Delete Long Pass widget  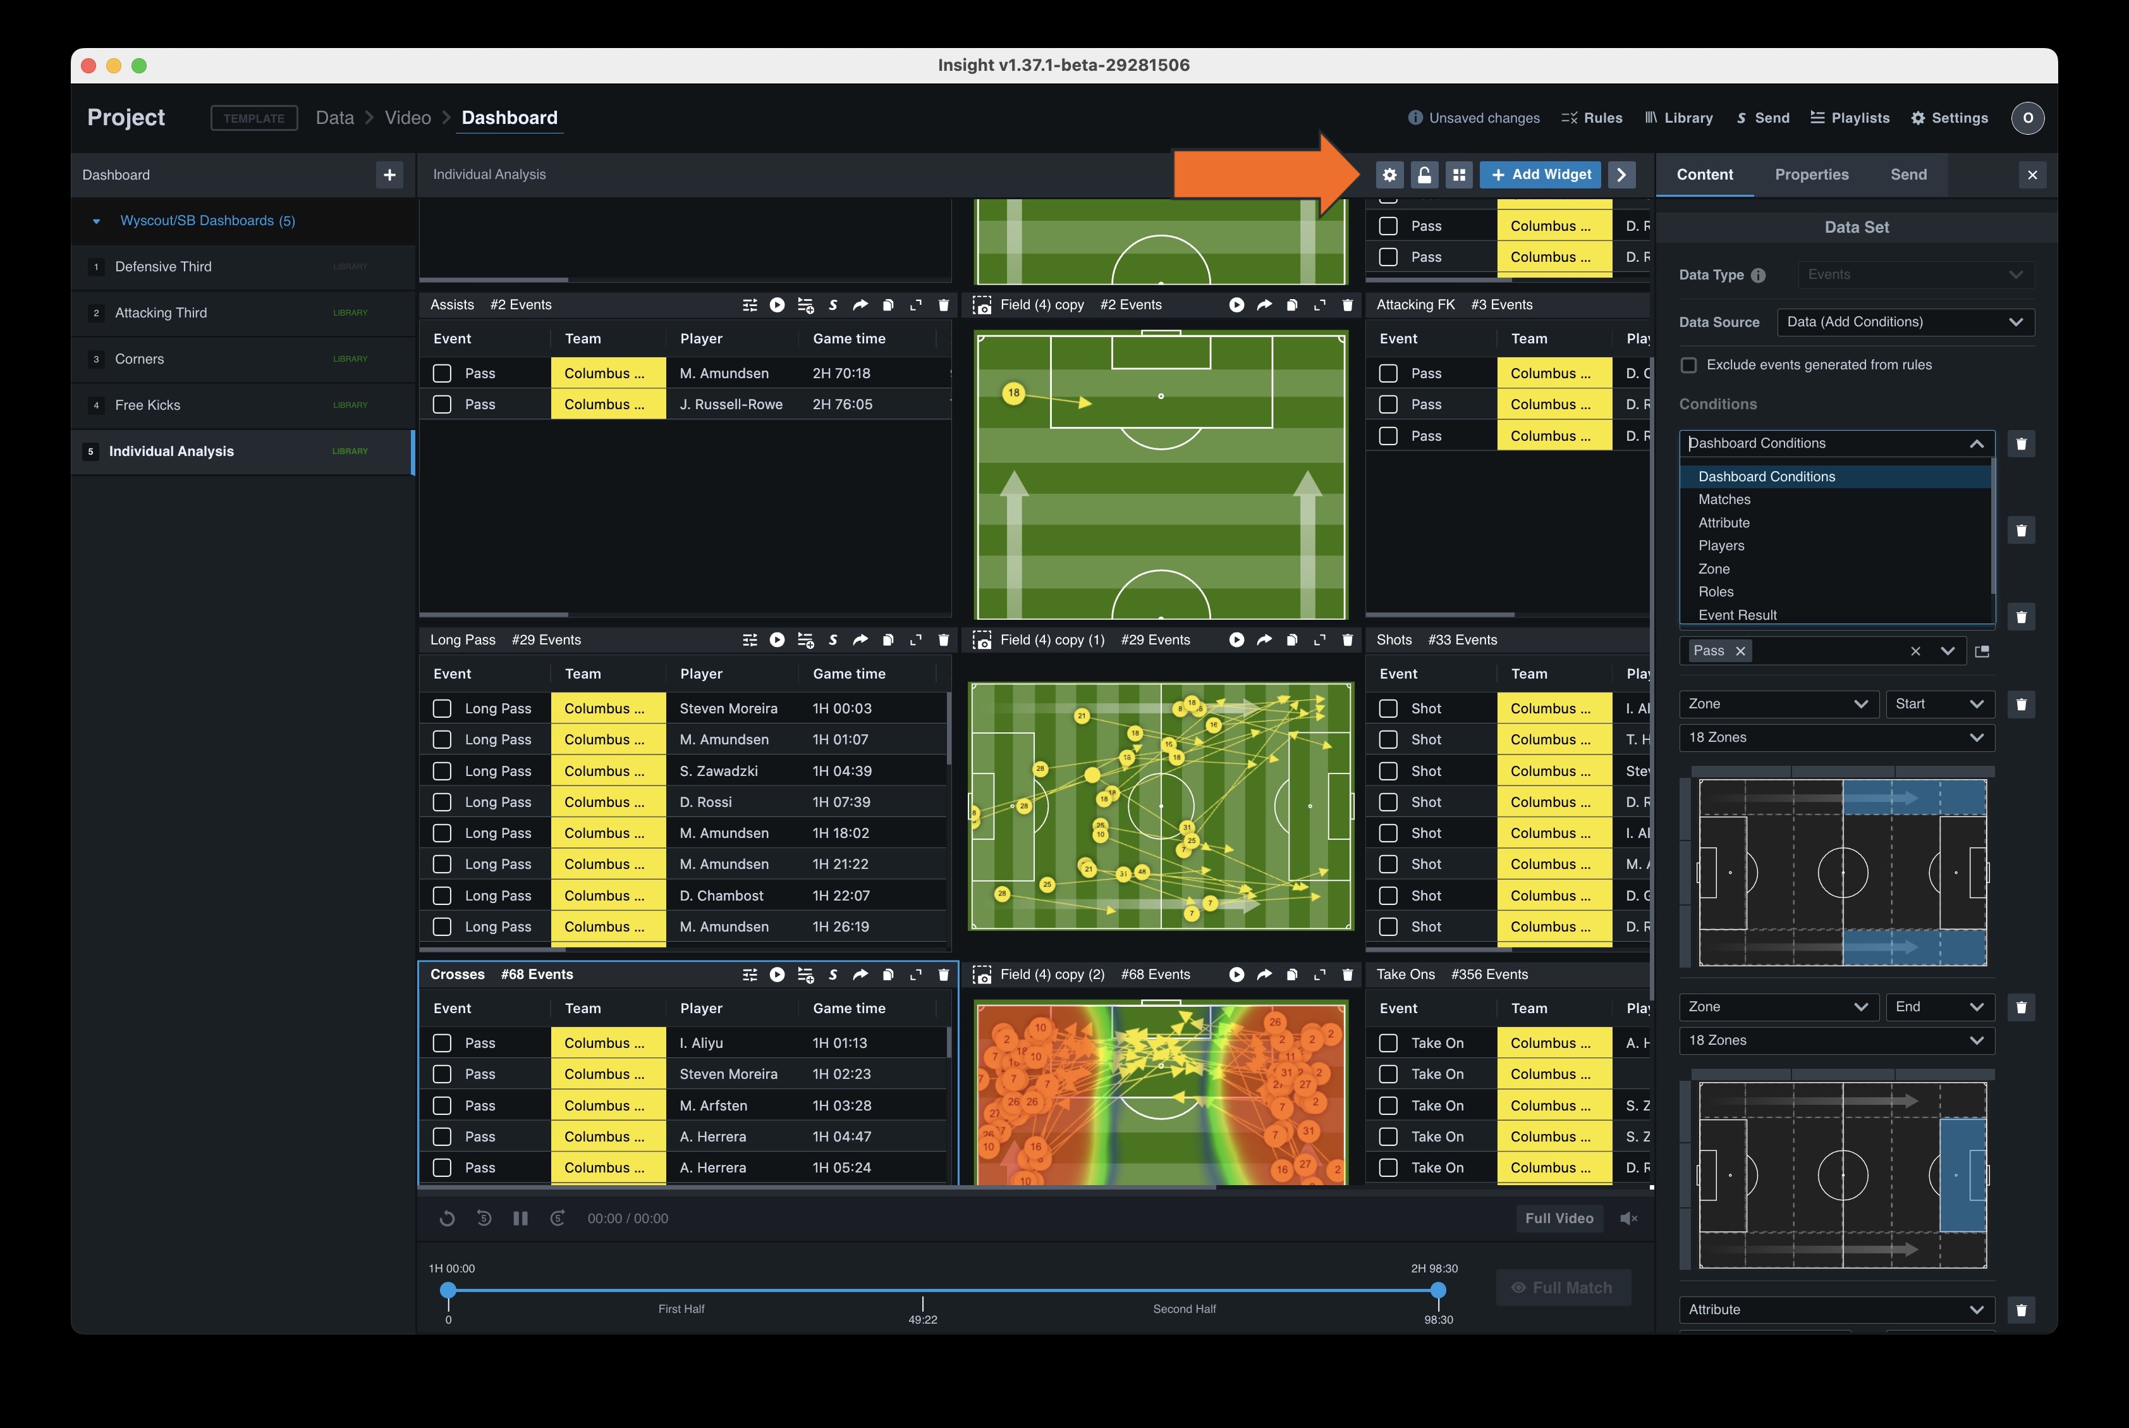coord(943,640)
